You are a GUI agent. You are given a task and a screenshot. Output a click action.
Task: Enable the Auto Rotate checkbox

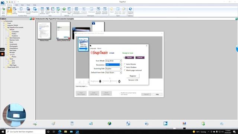[125, 64]
